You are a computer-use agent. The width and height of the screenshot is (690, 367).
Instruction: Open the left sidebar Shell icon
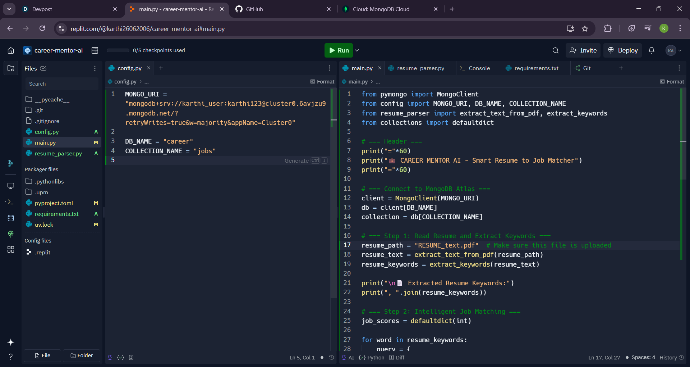click(x=11, y=202)
